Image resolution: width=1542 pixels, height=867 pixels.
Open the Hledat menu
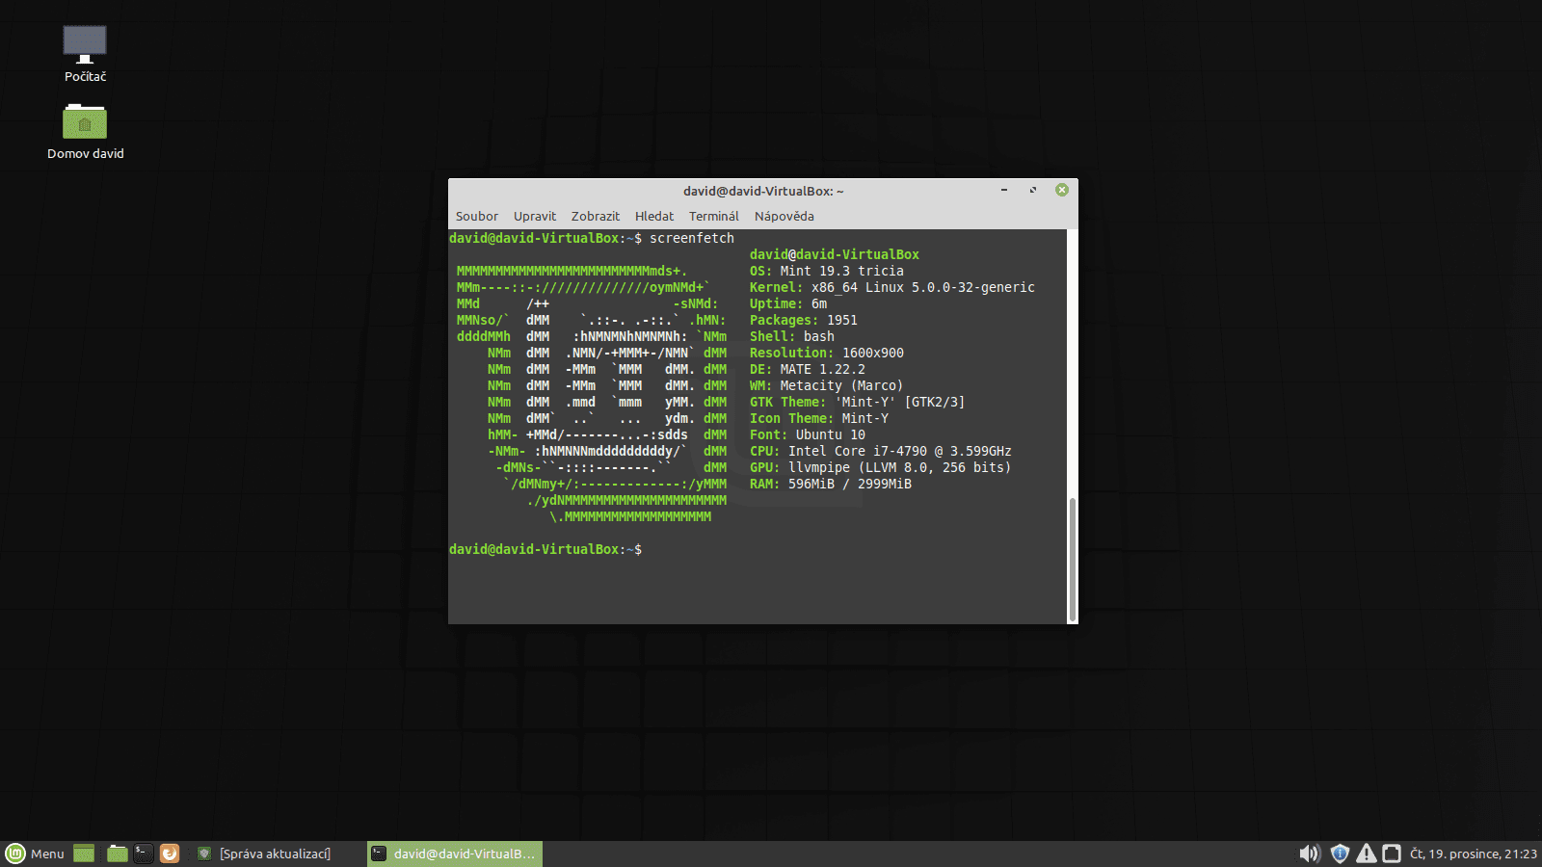[x=653, y=216]
